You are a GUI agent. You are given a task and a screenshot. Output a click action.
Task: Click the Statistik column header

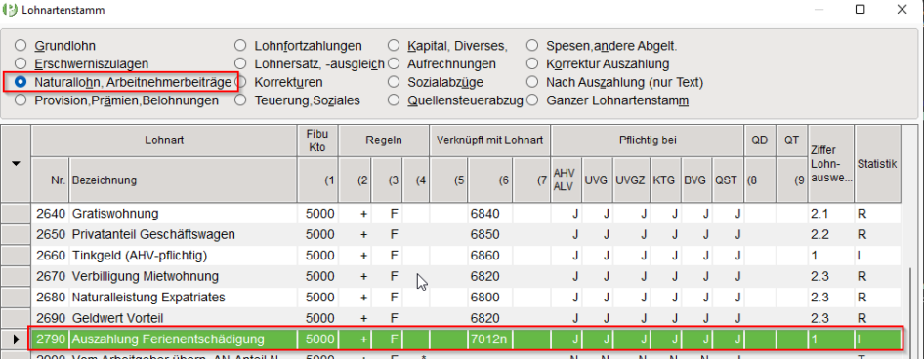(x=877, y=164)
